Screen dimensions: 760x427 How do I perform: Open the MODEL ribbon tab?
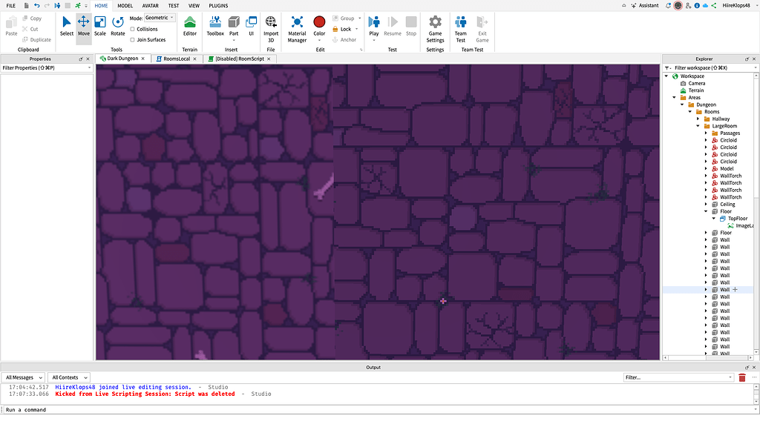pos(124,5)
